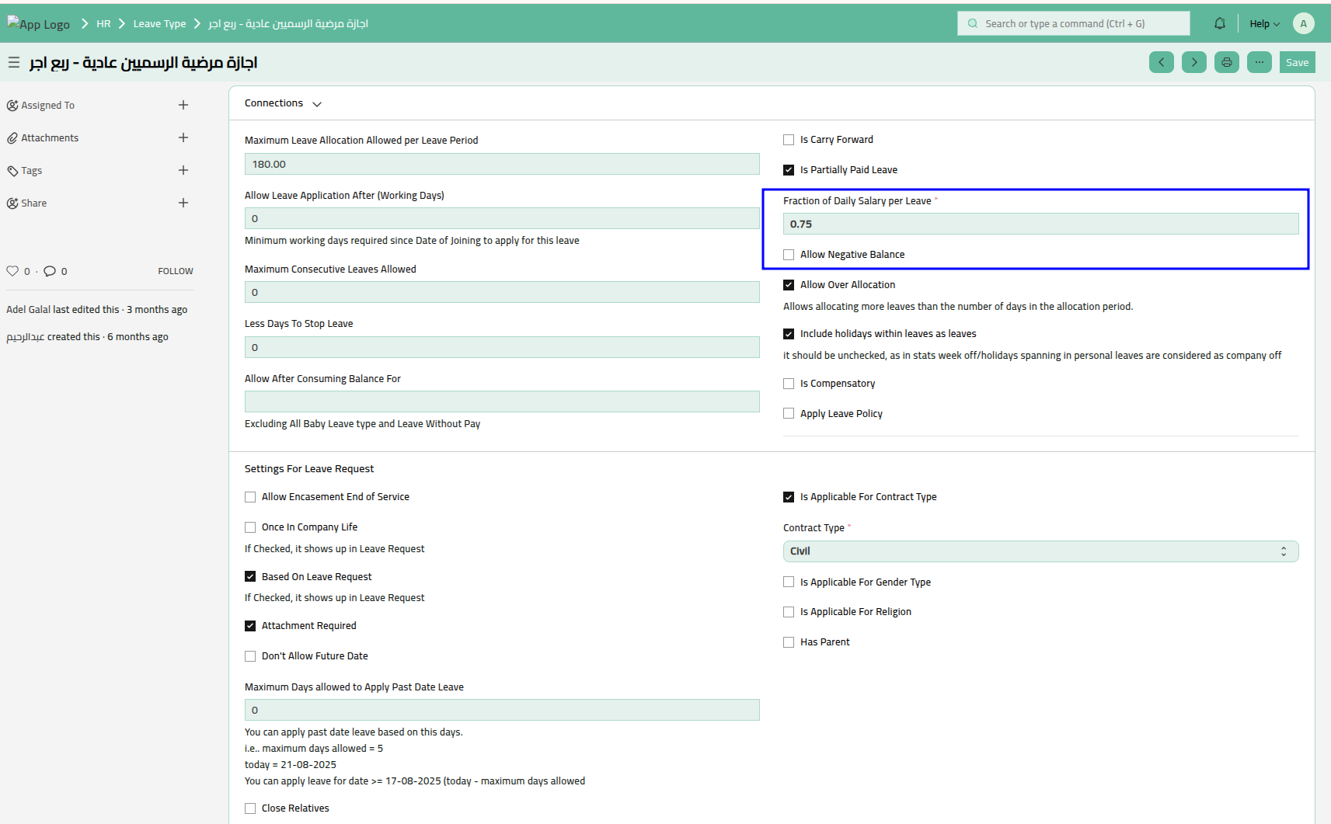Open the three-dots more options menu
The image size is (1331, 824).
point(1259,62)
